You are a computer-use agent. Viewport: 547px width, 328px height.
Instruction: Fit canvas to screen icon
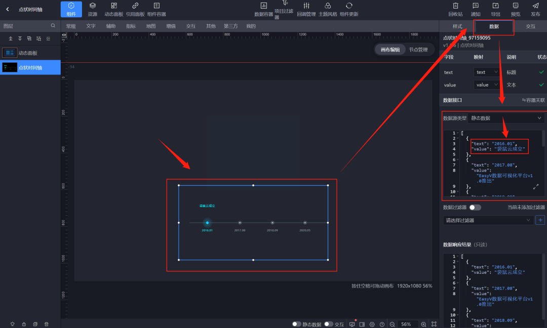(x=434, y=324)
